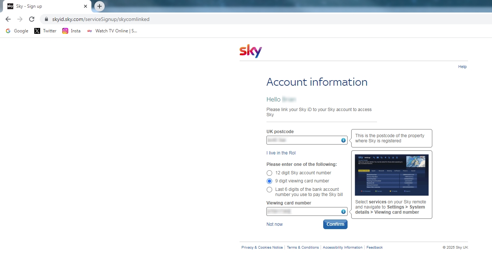Click the I live in the RoI link
This screenshot has width=492, height=267.
pyautogui.click(x=281, y=153)
